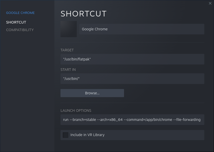Close the shortcut properties dialog
This screenshot has width=214, height=152.
click(x=210, y=3)
